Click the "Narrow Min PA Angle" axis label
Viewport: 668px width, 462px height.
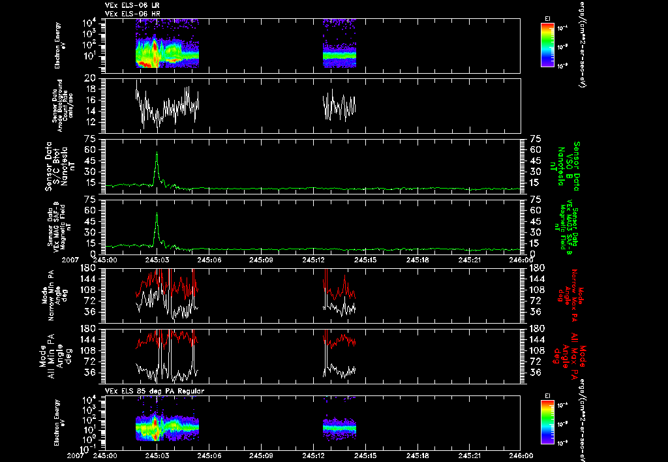53,295
